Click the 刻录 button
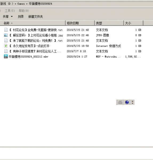 click(x=21, y=17)
